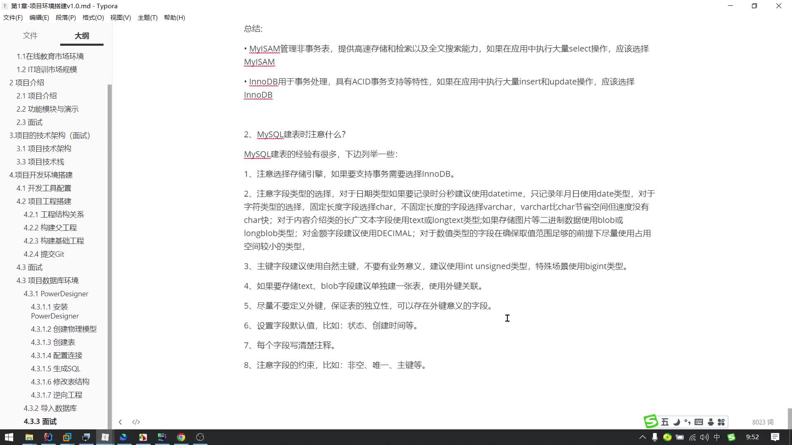The image size is (792, 445).
Task: Open VMware Workstation taskbar icon
Action: coord(67,437)
